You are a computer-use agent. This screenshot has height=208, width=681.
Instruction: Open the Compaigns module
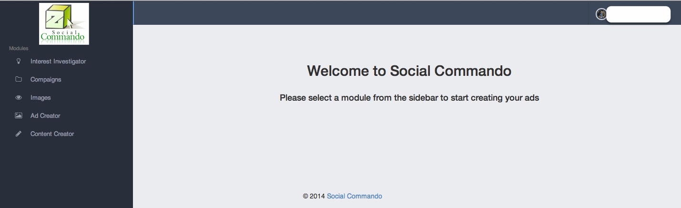pos(46,80)
